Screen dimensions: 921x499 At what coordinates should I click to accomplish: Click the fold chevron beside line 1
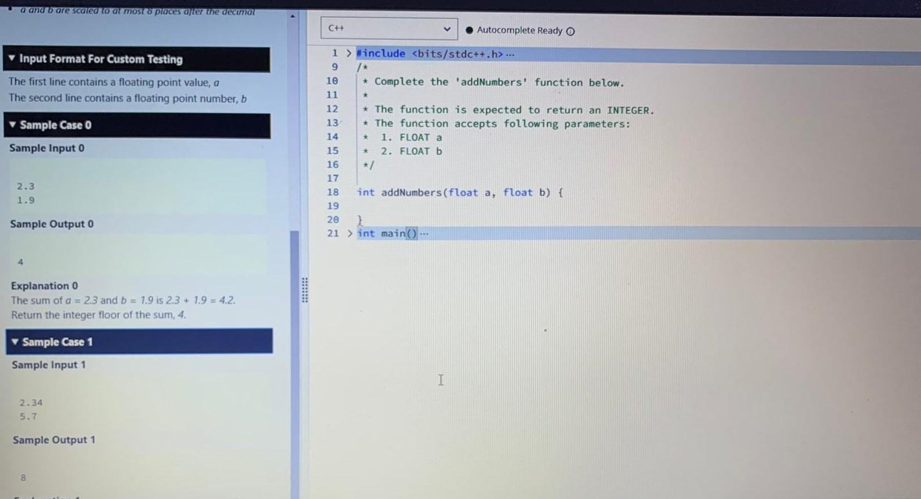tap(349, 53)
